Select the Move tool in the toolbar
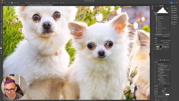179x101 pixels. click(1, 7)
